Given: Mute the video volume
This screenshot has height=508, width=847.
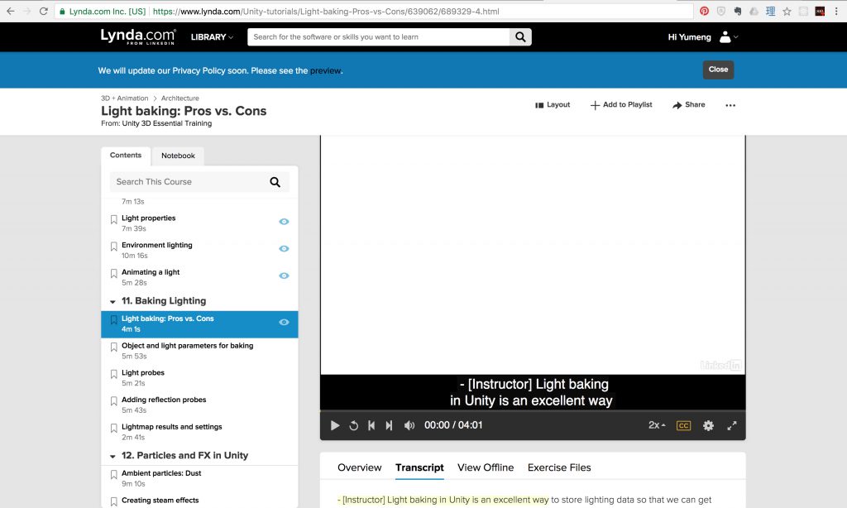Looking at the screenshot, I should pyautogui.click(x=409, y=425).
